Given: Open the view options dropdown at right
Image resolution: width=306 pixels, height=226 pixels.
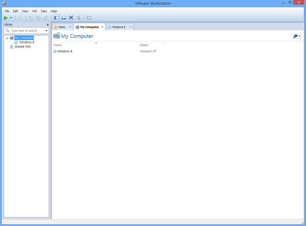Looking at the screenshot, I should pyautogui.click(x=297, y=36).
